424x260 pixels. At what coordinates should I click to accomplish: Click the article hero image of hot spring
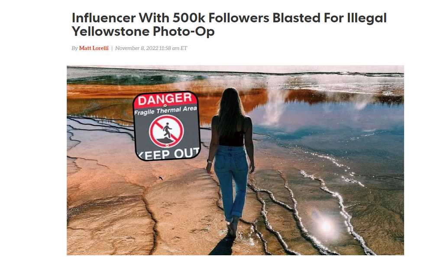pos(235,160)
